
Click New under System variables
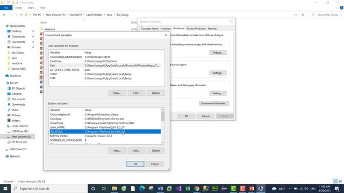coord(117,151)
